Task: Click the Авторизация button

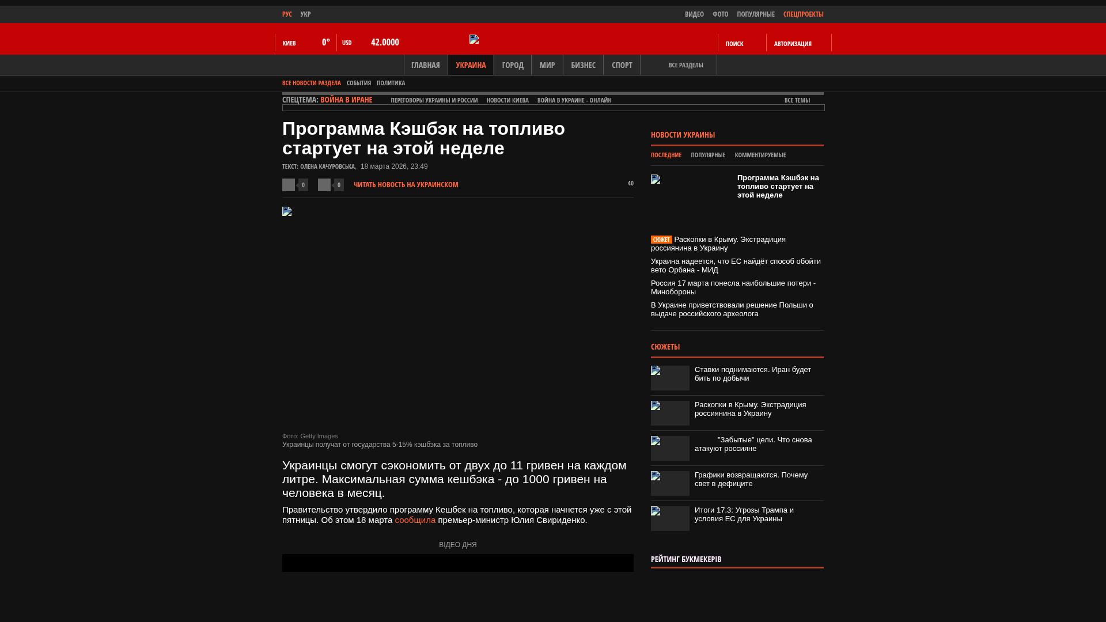Action: 793,44
